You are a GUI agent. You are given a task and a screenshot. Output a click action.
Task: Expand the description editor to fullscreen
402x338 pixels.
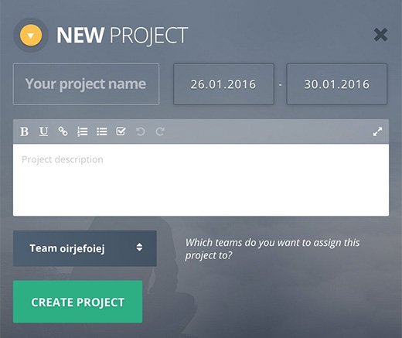377,131
